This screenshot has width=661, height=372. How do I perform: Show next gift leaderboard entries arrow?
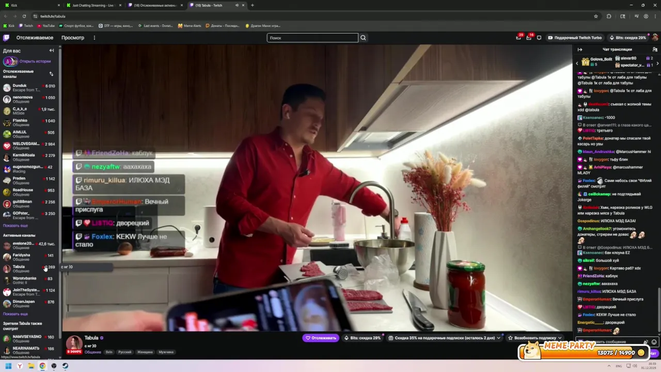pyautogui.click(x=657, y=63)
